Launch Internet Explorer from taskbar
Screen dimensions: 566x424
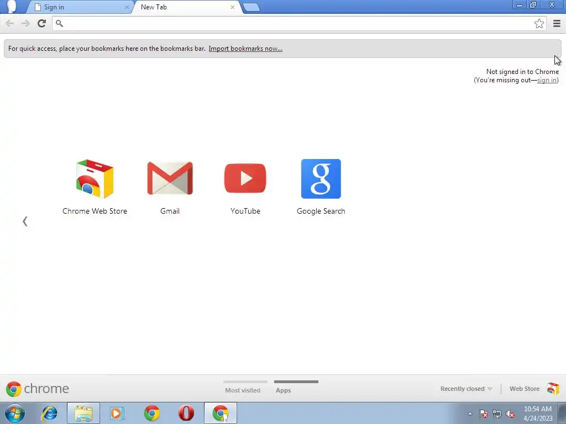pos(49,413)
